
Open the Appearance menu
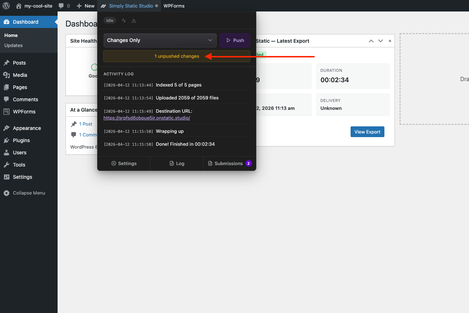29,128
